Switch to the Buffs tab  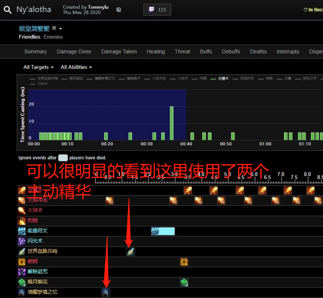coord(206,51)
